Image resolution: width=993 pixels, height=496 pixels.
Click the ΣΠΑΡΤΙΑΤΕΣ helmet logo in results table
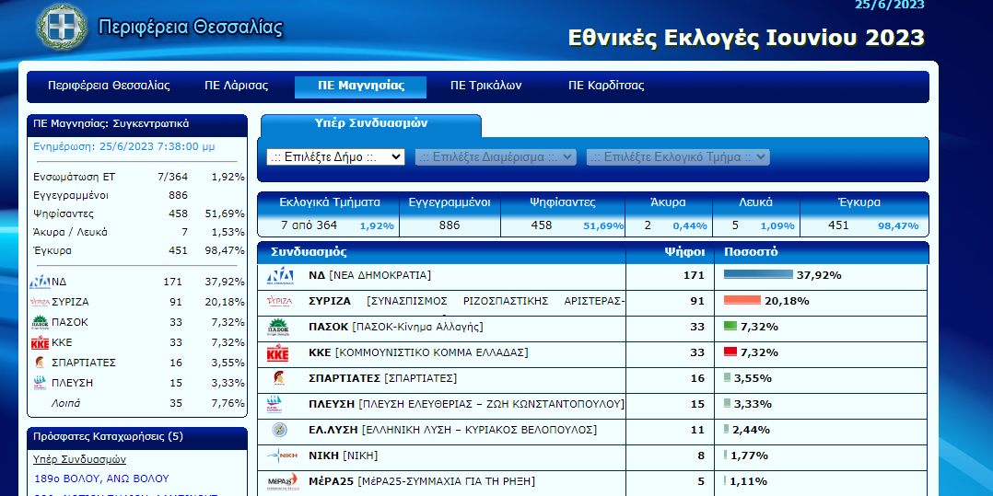(x=279, y=378)
